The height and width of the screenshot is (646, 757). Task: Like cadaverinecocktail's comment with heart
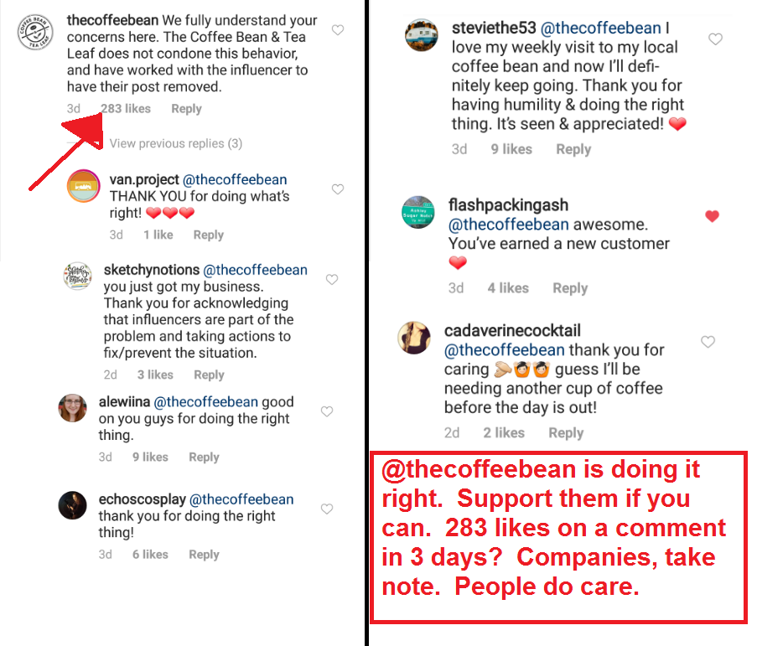[708, 342]
